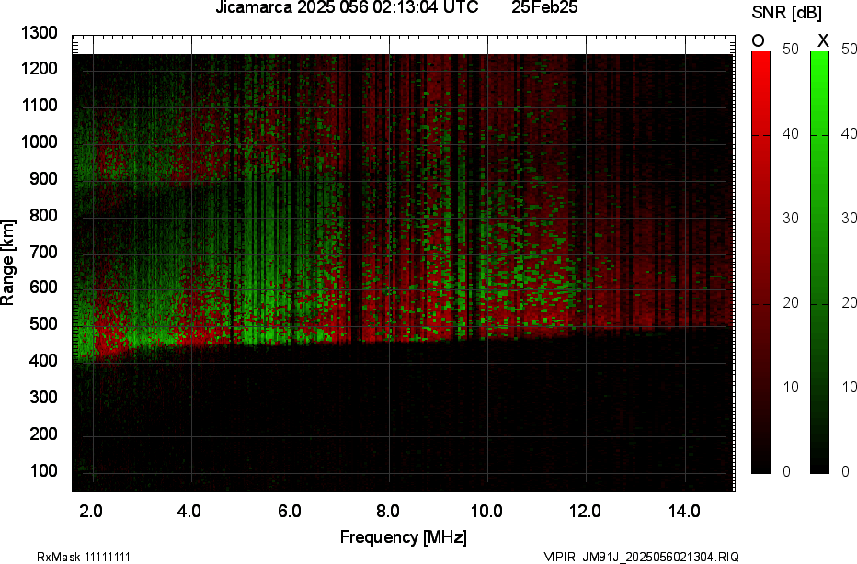Click the "0" tick beside the red O bar
Screen dimensions: 857x564
(786, 472)
